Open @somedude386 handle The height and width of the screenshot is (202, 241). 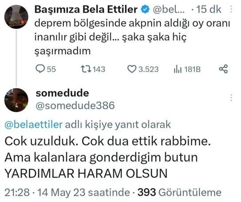[75, 106]
